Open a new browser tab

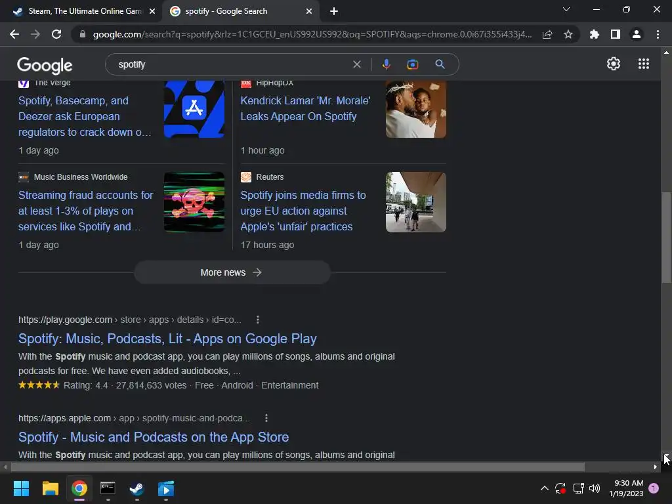pyautogui.click(x=334, y=11)
